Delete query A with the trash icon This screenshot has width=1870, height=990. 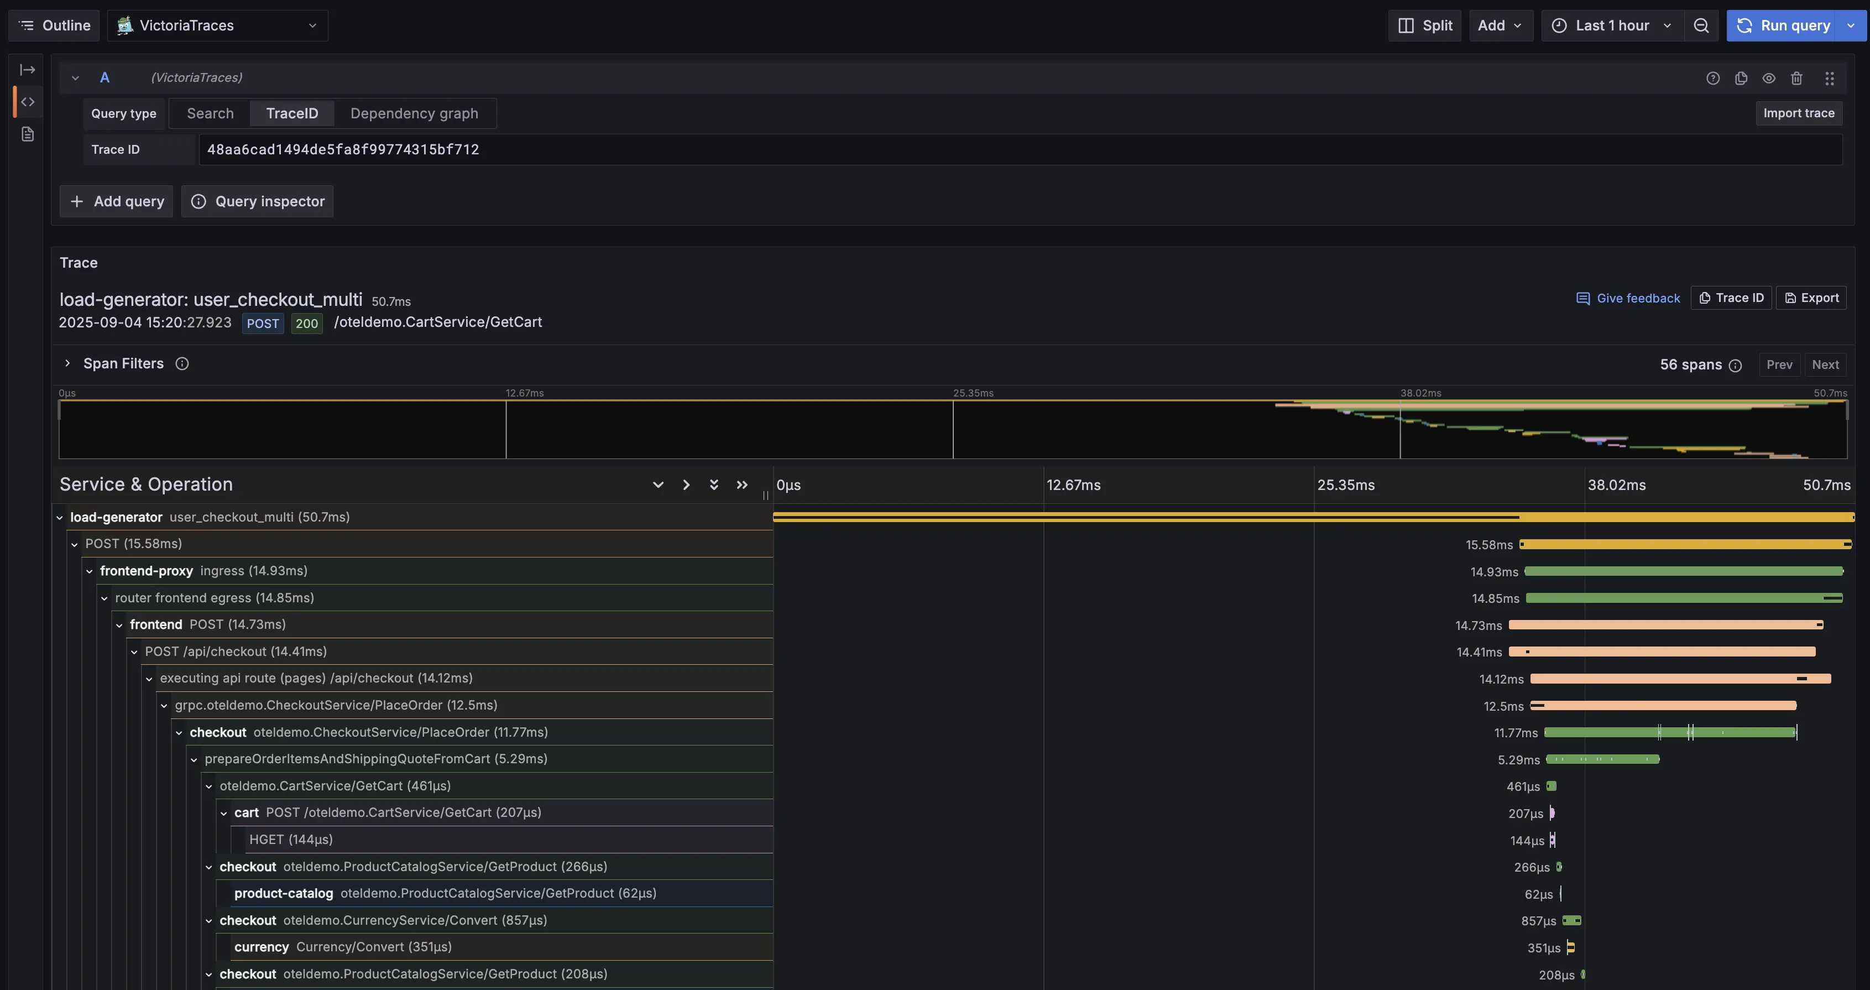pos(1796,78)
